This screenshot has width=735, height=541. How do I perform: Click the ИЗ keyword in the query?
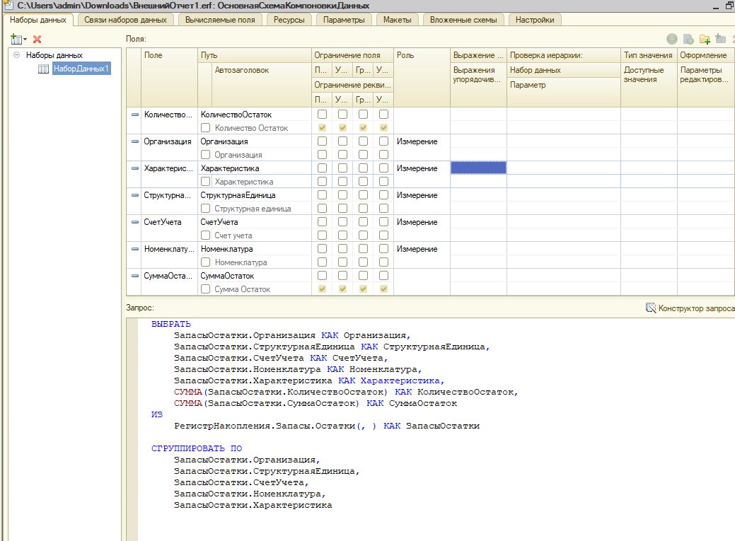156,414
